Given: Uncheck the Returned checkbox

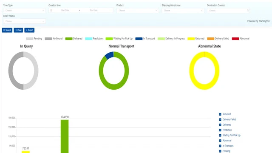Looking at the screenshot, I should pos(220,114).
